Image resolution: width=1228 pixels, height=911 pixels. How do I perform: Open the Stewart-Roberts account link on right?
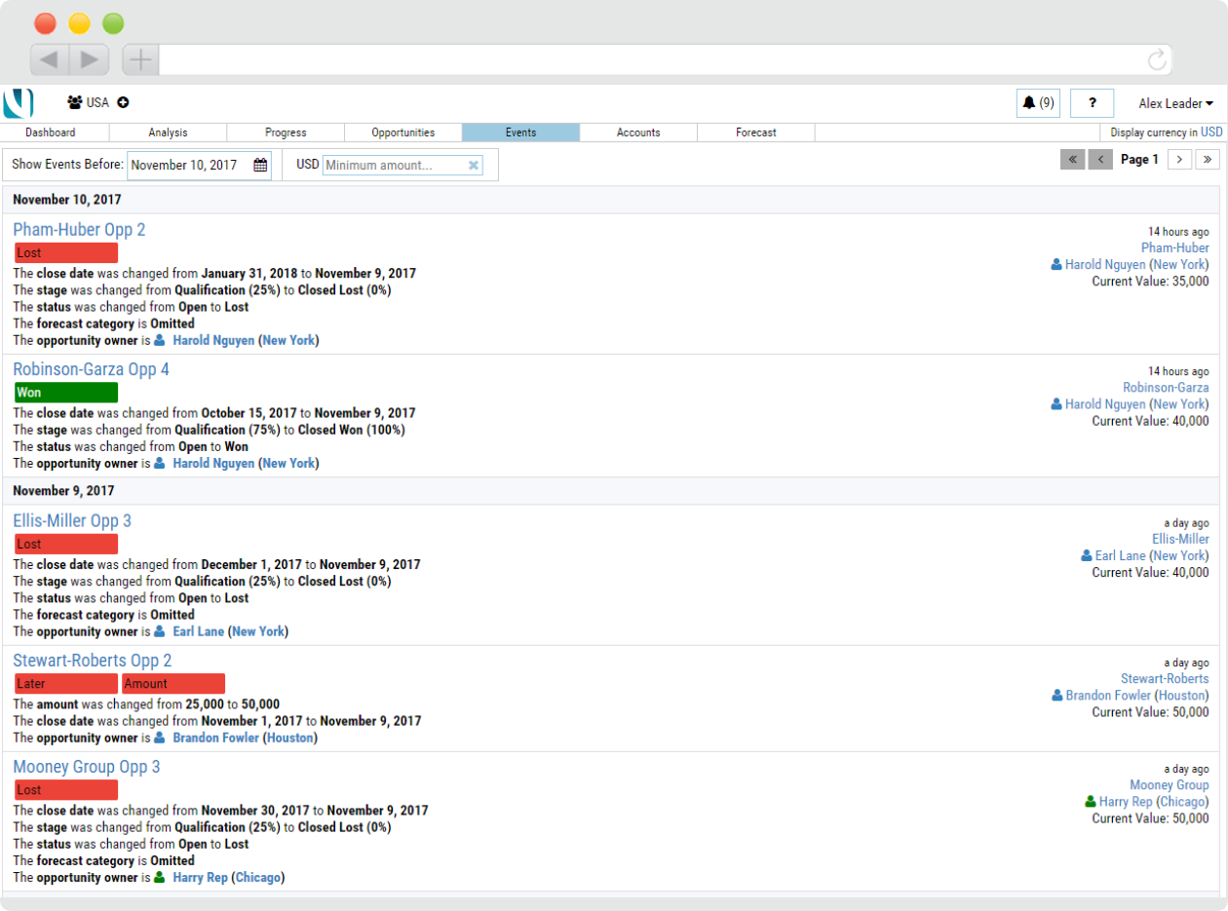coord(1164,679)
